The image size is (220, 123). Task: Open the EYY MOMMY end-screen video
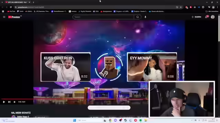152,67
